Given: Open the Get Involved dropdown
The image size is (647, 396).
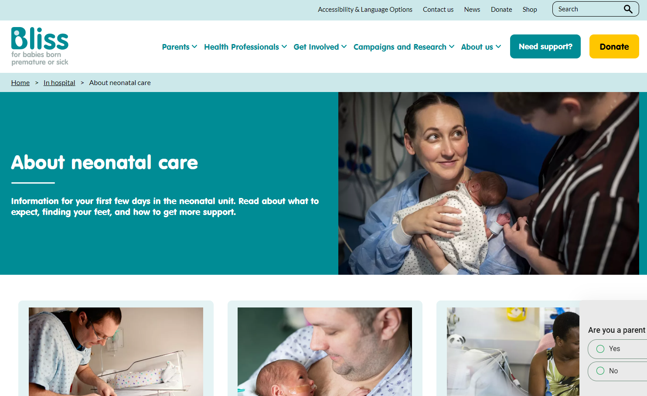Looking at the screenshot, I should pos(320,47).
